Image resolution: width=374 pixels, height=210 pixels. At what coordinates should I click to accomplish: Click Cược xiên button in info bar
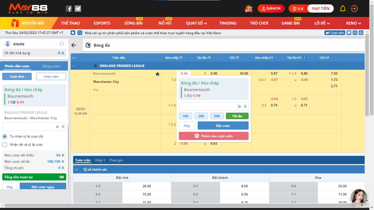point(335,33)
